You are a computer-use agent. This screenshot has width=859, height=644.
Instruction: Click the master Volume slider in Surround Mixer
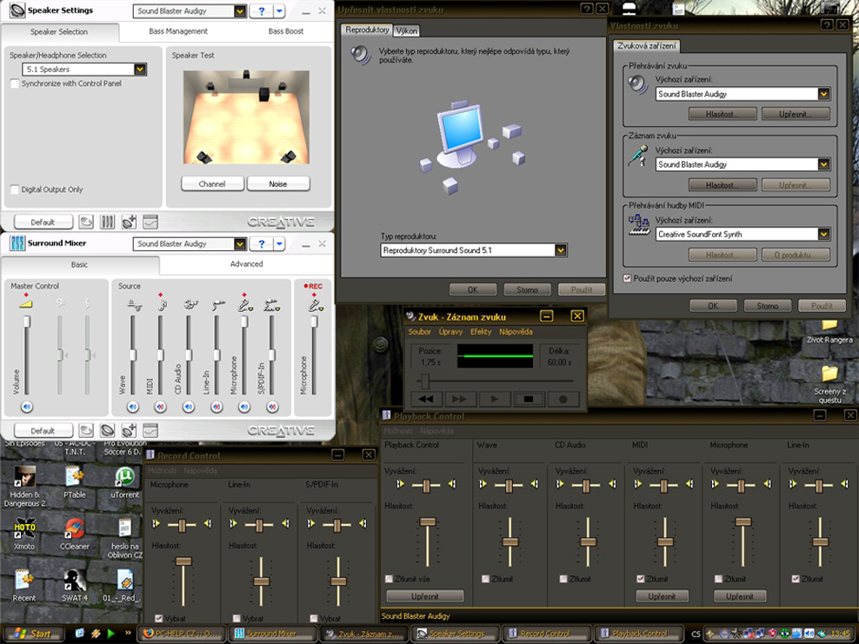coord(27,323)
